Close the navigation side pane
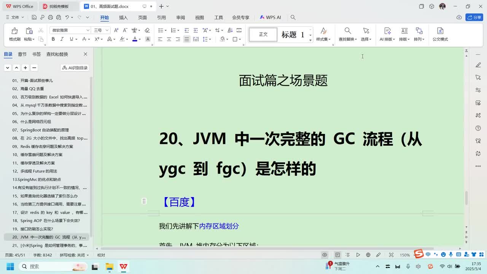 (85, 54)
